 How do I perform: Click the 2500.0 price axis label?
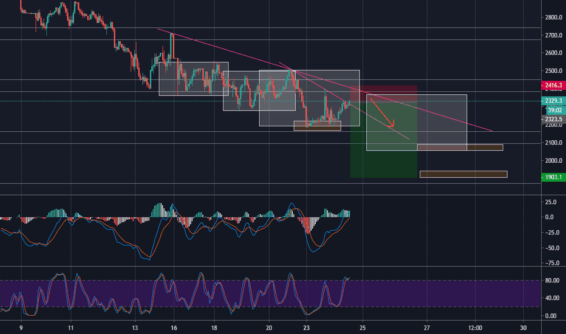pos(554,71)
